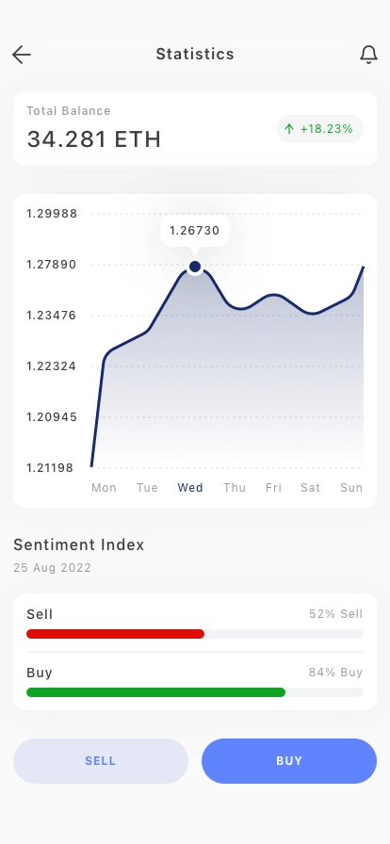Select Mon on the chart axis
The width and height of the screenshot is (390, 844).
(x=104, y=488)
